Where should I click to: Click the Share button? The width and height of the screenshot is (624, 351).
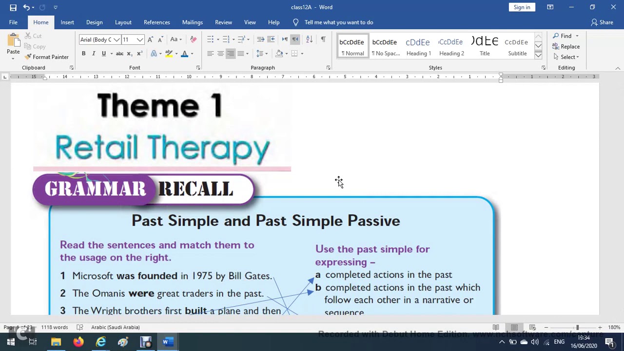coord(602,22)
